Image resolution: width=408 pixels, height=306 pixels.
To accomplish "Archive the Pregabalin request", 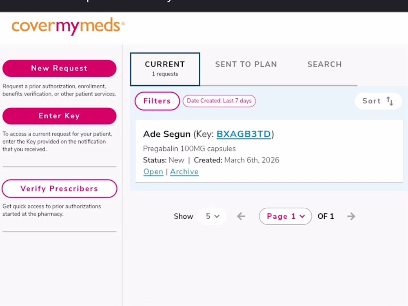I will click(184, 172).
